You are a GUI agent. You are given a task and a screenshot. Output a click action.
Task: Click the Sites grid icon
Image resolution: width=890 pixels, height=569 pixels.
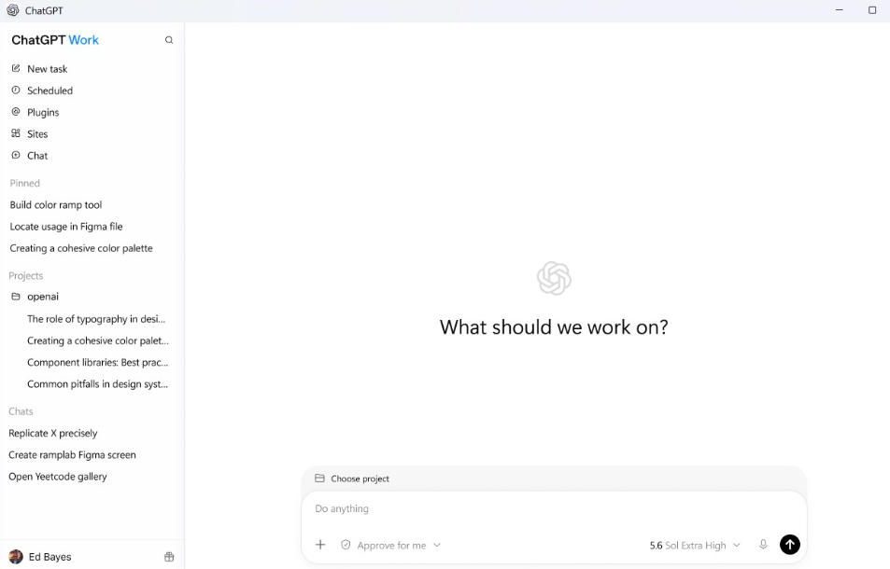pyautogui.click(x=16, y=133)
